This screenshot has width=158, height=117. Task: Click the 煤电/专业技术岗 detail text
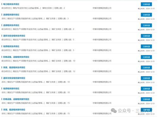(x=20, y=8)
